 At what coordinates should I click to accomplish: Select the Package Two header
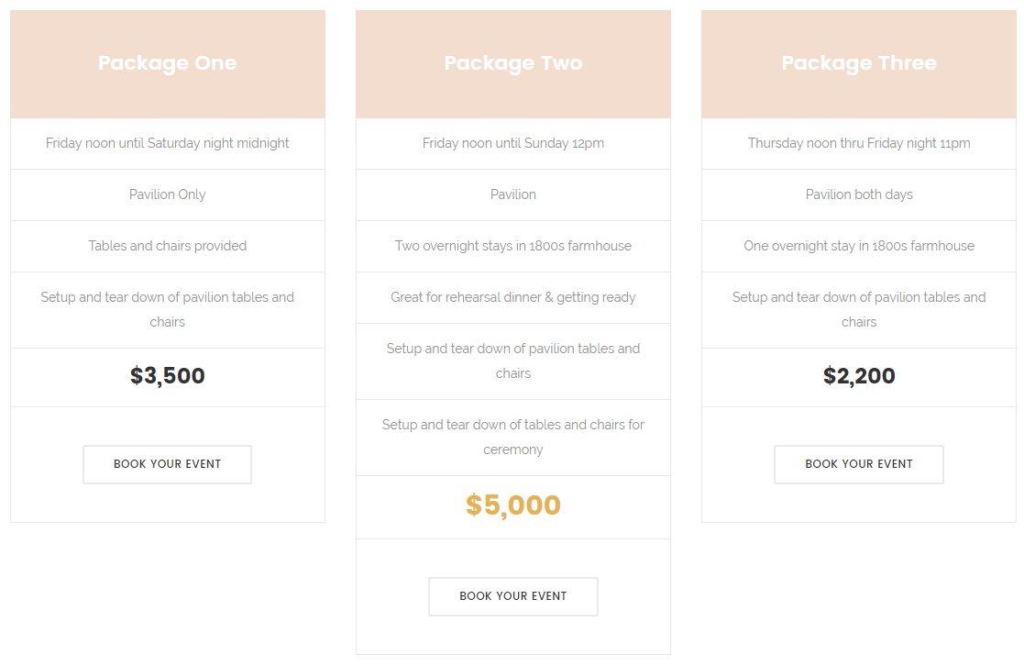pos(513,64)
